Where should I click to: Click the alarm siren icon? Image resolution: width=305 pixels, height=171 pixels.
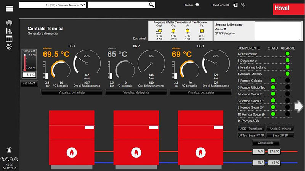tap(9, 150)
